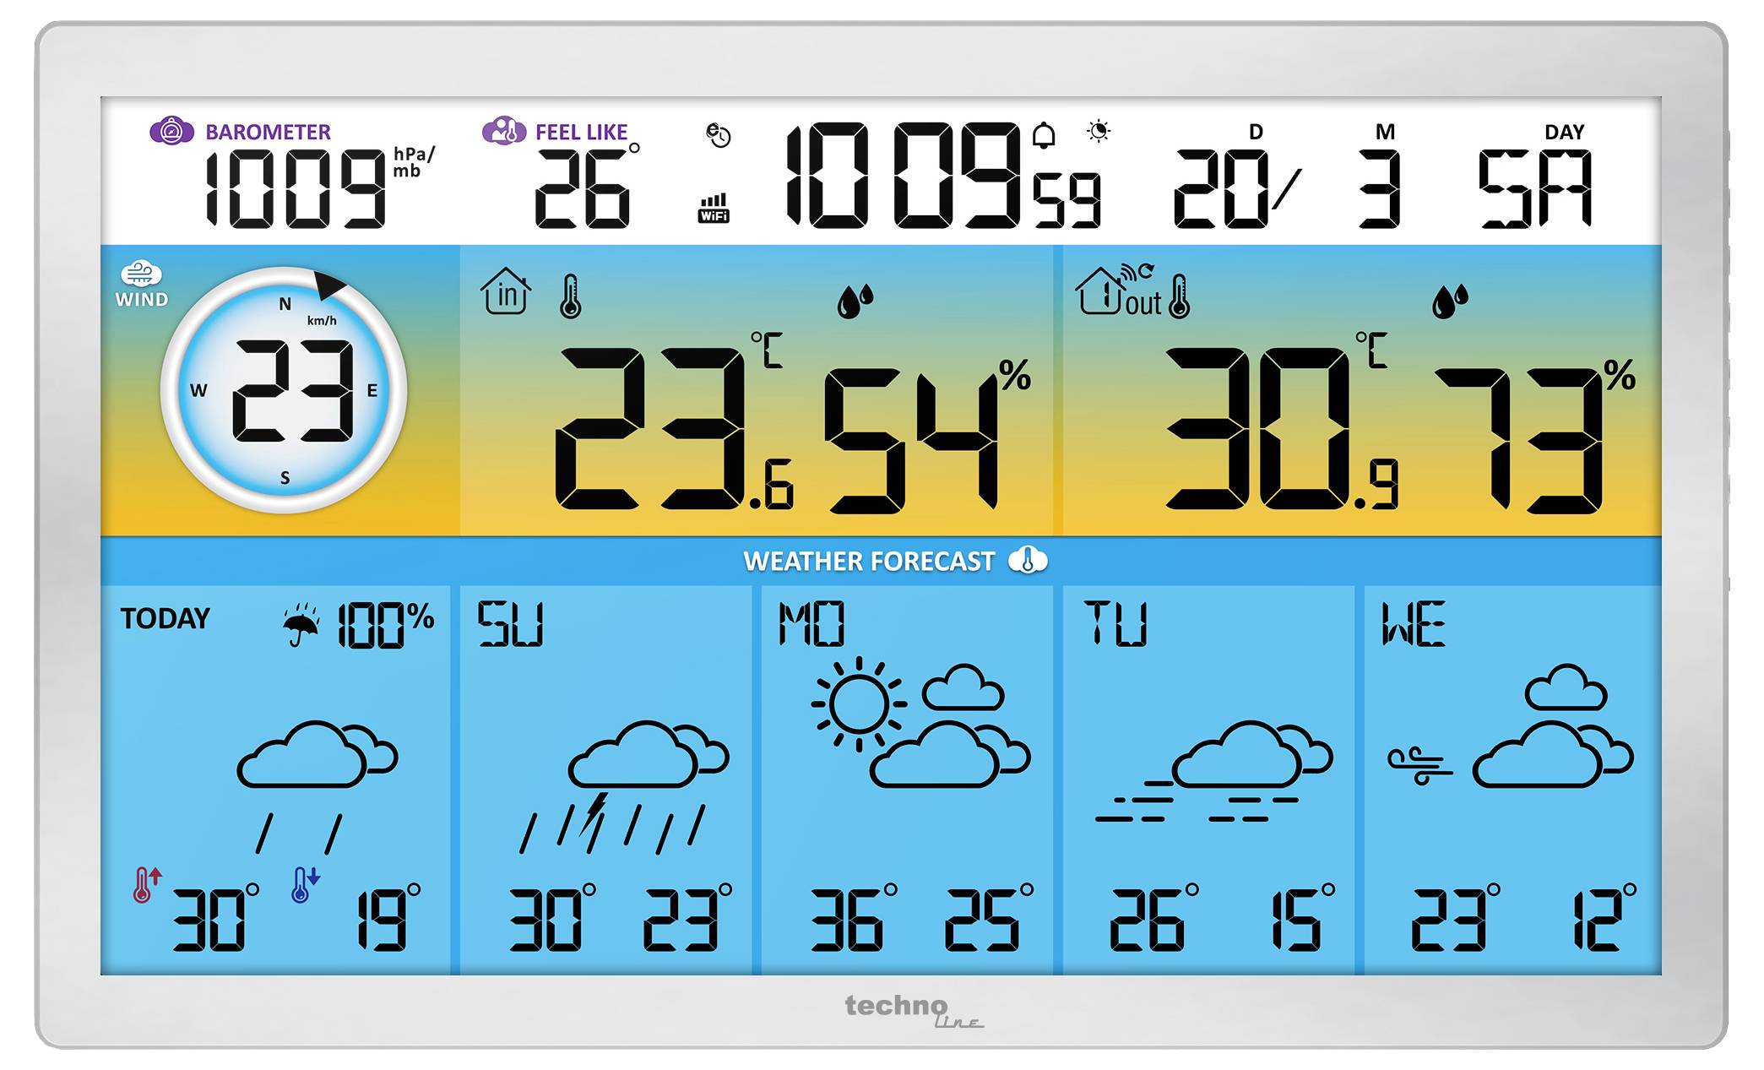Image resolution: width=1764 pixels, height=1070 pixels.
Task: Click the Feel Like temperature icon
Action: click(x=504, y=131)
